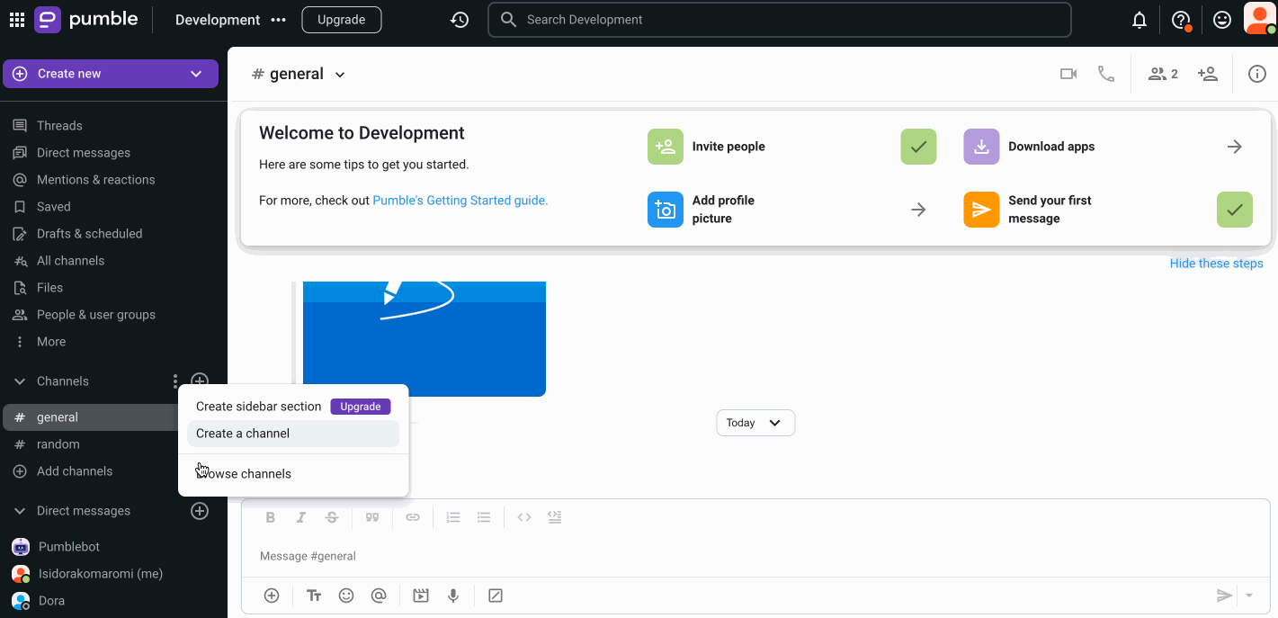Click the plus icon beside Channels

(200, 381)
